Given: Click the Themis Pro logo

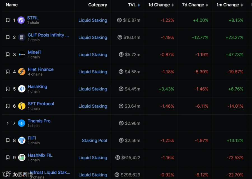Looking at the screenshot, I should coord(22,123).
